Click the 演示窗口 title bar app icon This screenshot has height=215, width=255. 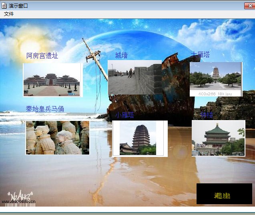(x=4, y=6)
